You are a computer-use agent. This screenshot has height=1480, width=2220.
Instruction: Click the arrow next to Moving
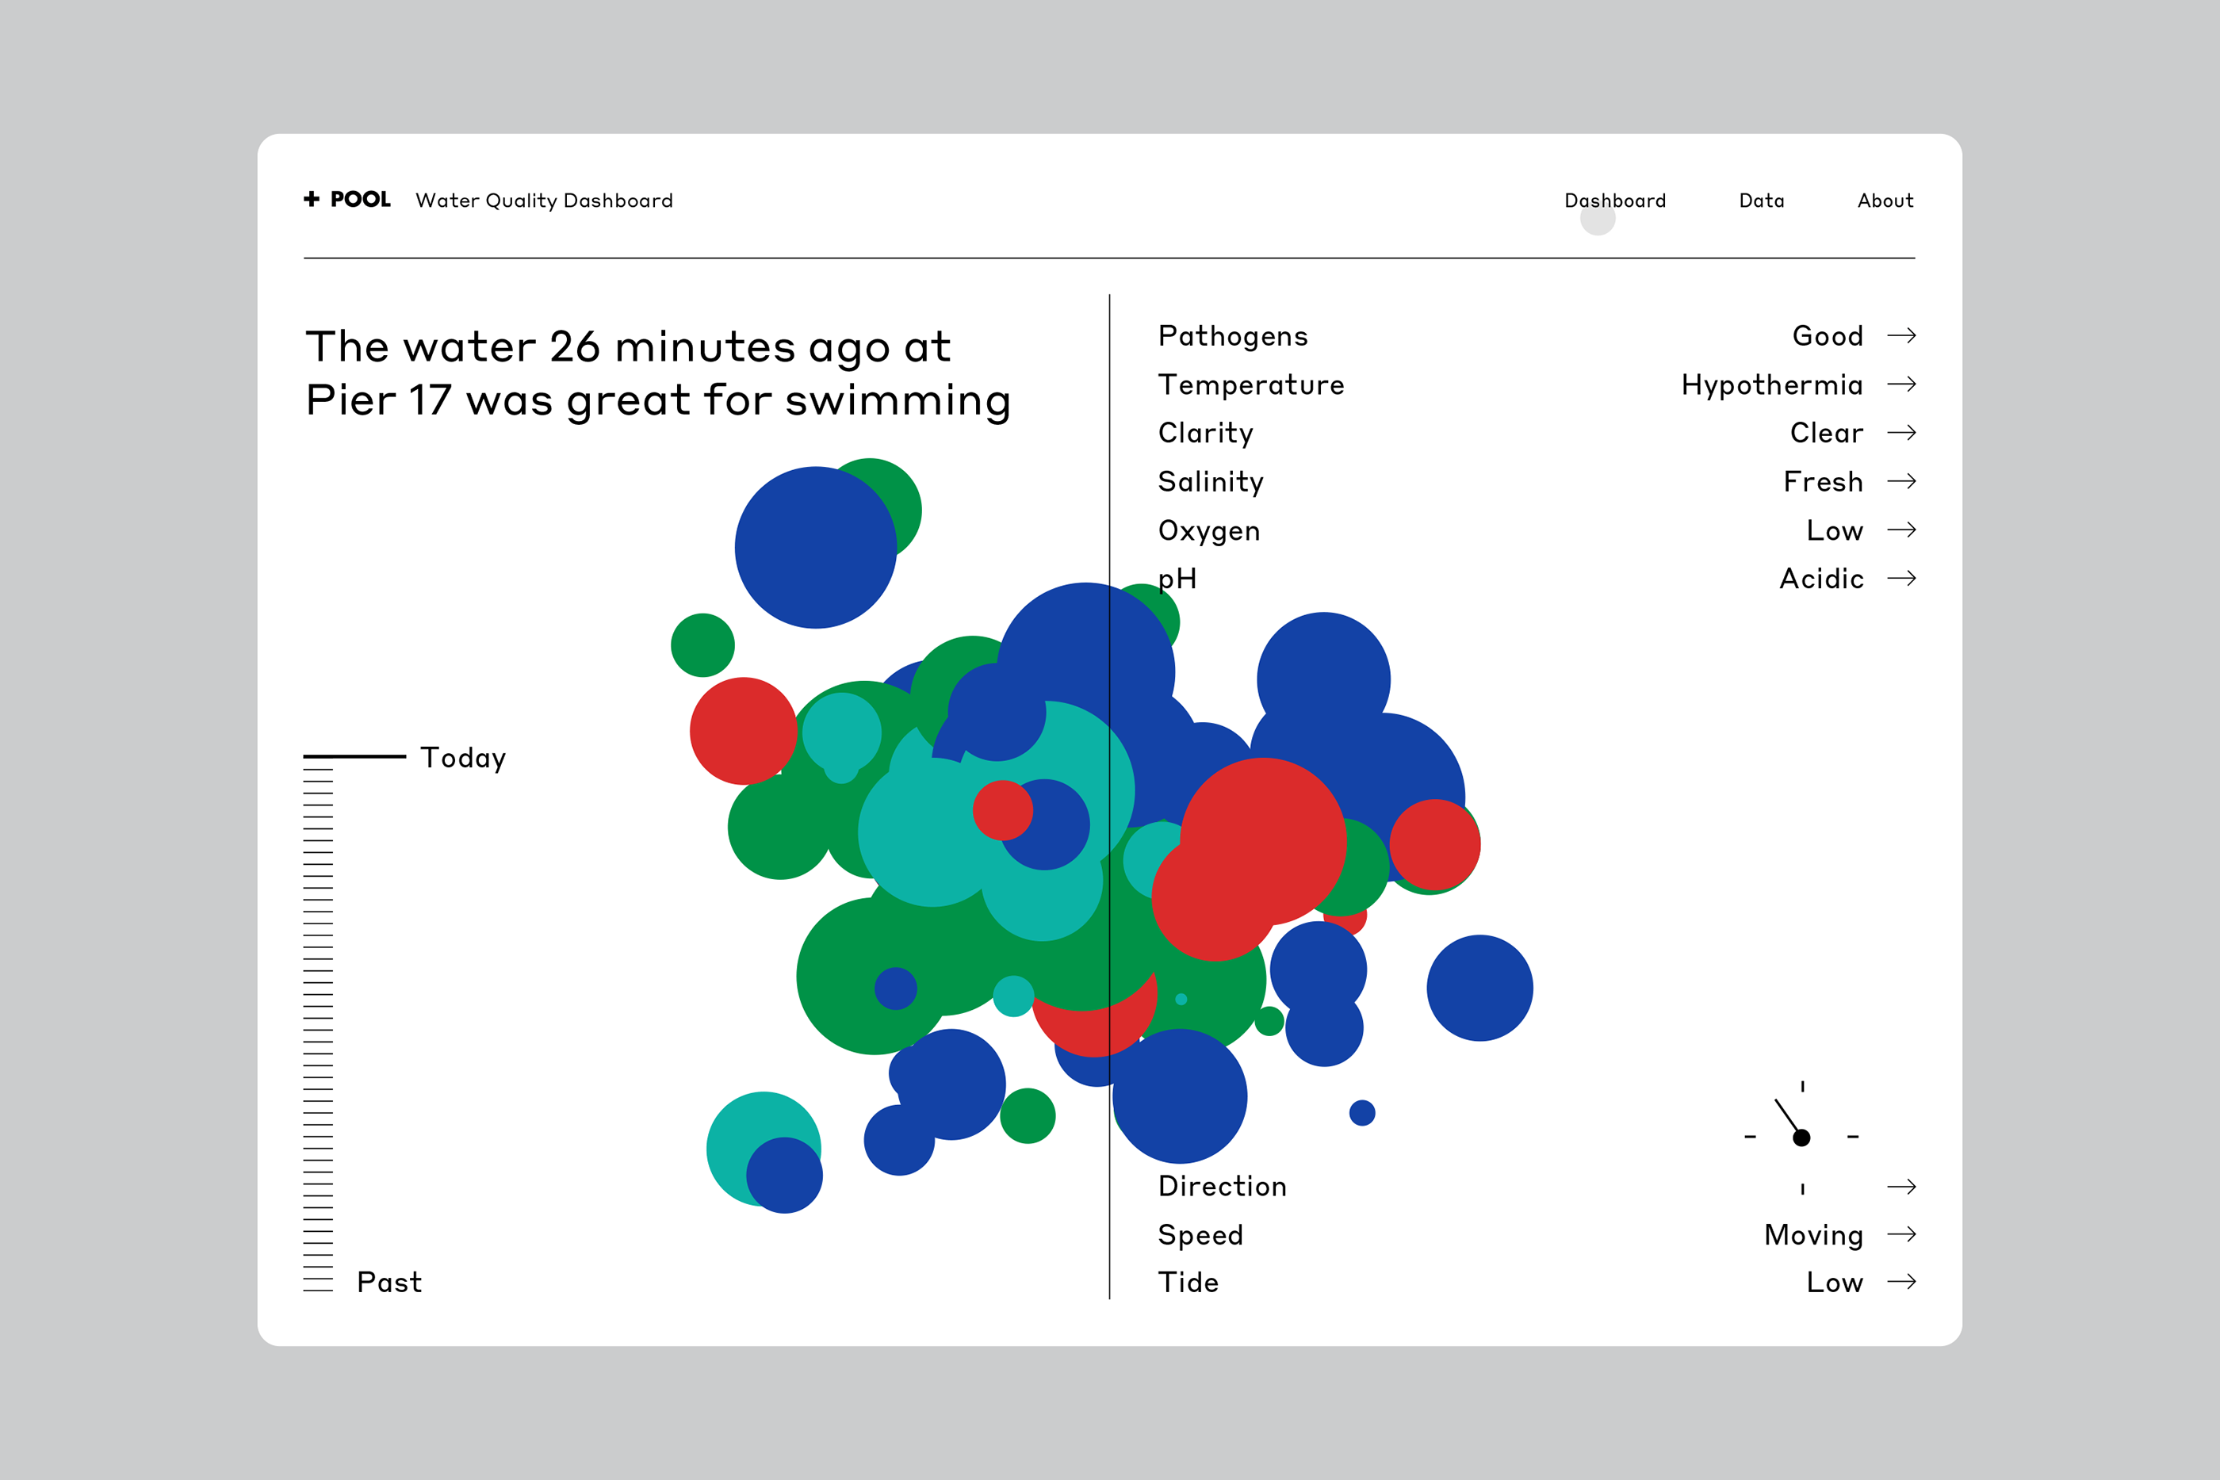[x=1901, y=1233]
